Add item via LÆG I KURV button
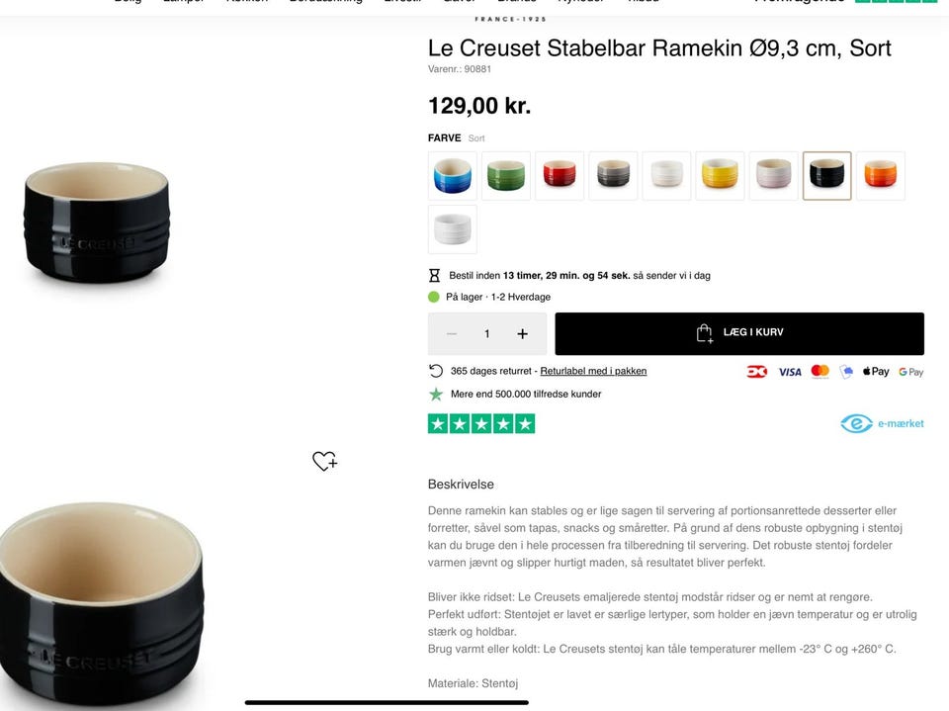 click(x=739, y=333)
